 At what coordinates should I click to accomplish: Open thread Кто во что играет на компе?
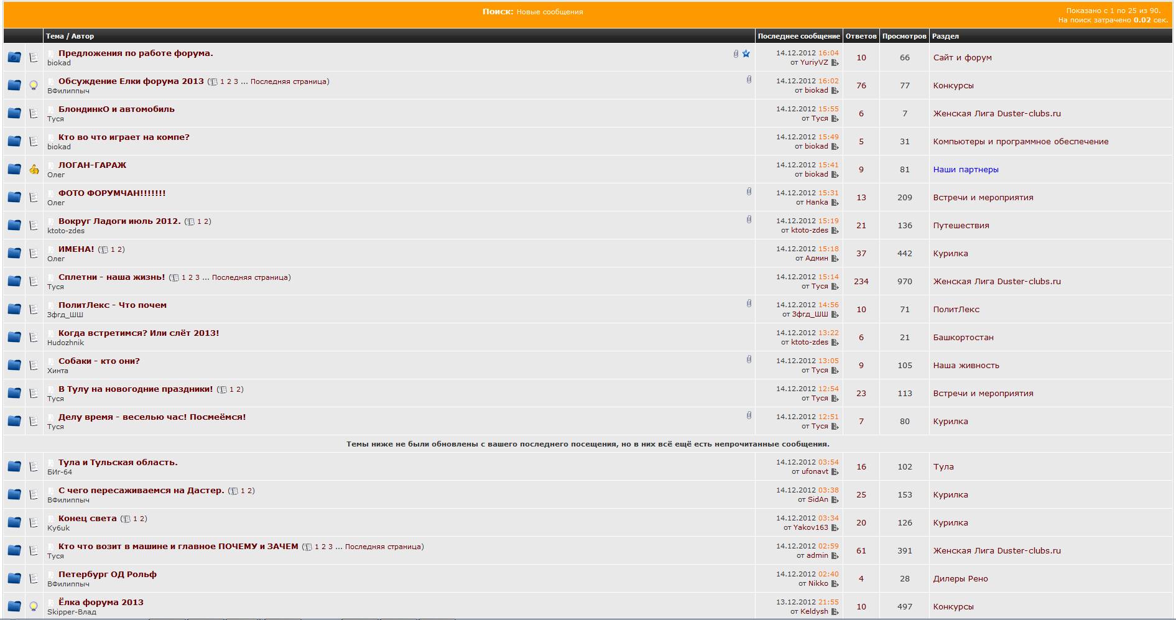(124, 137)
